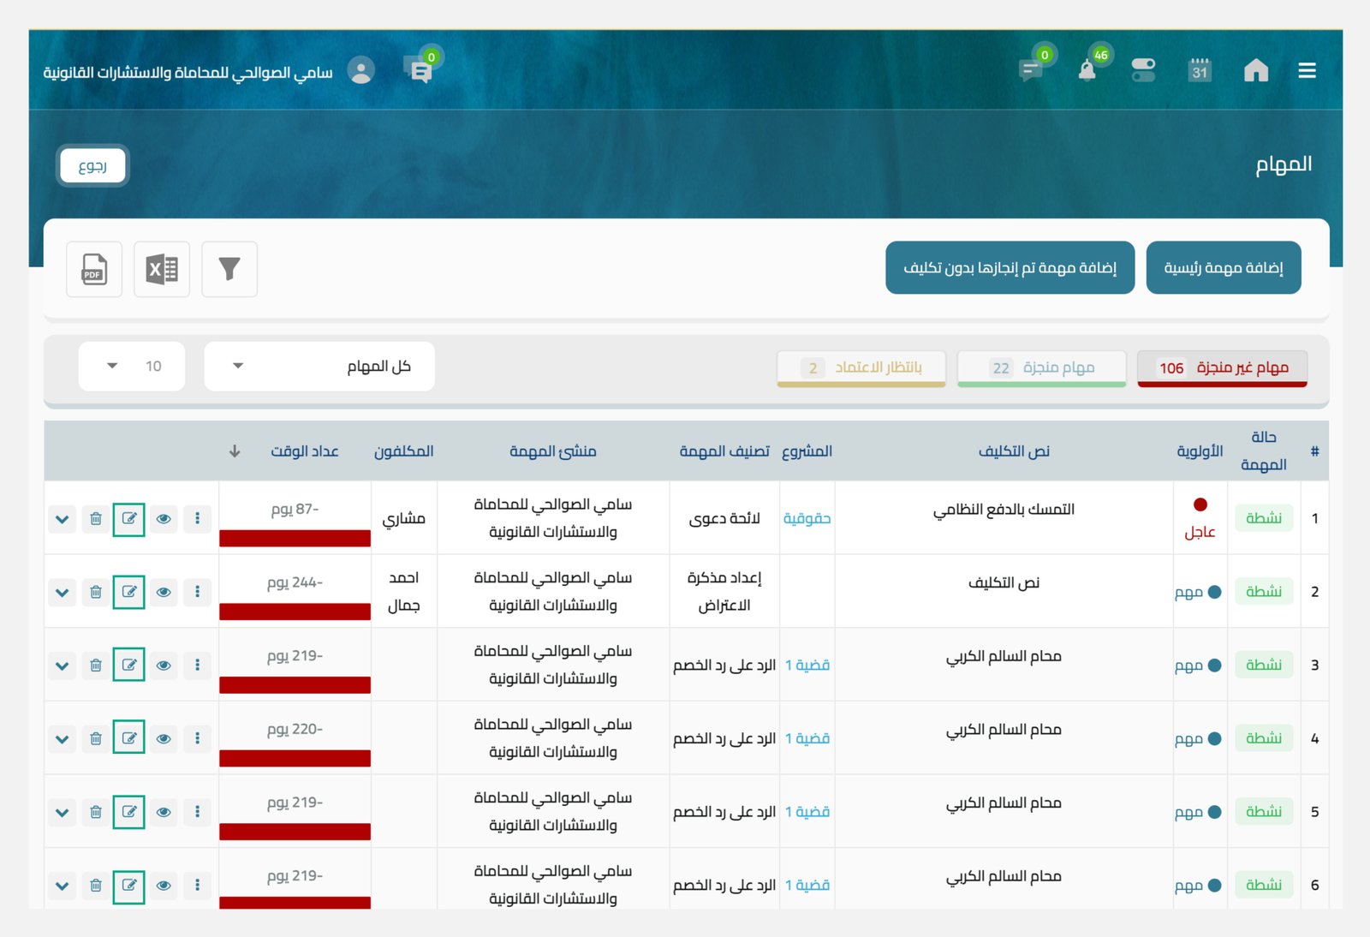Click إضافة مهمة رئيسية button

[x=1224, y=268]
